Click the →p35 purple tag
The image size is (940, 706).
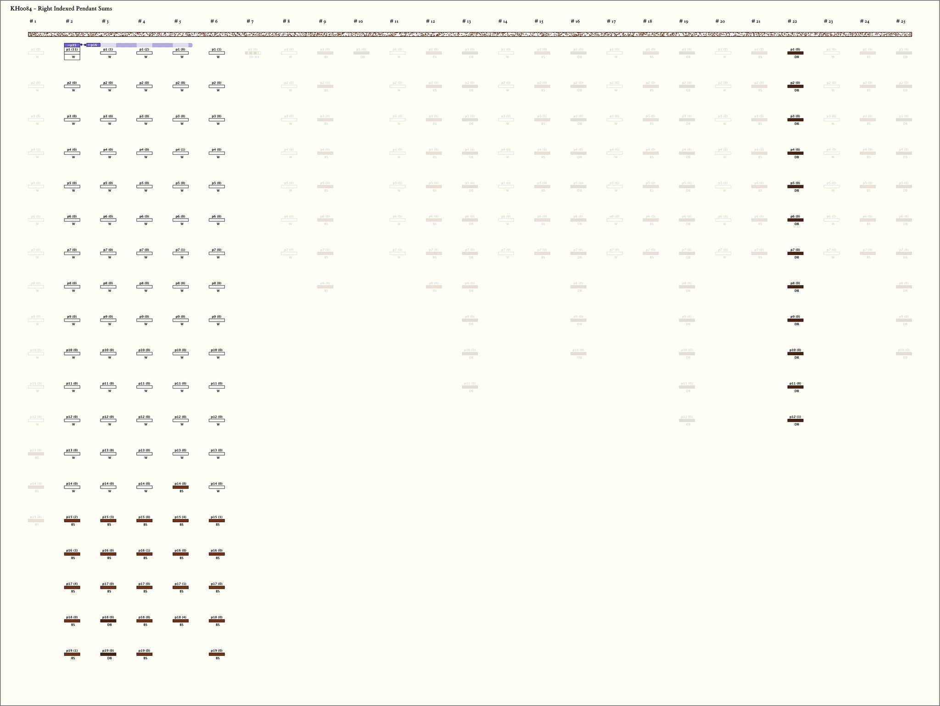pos(72,45)
